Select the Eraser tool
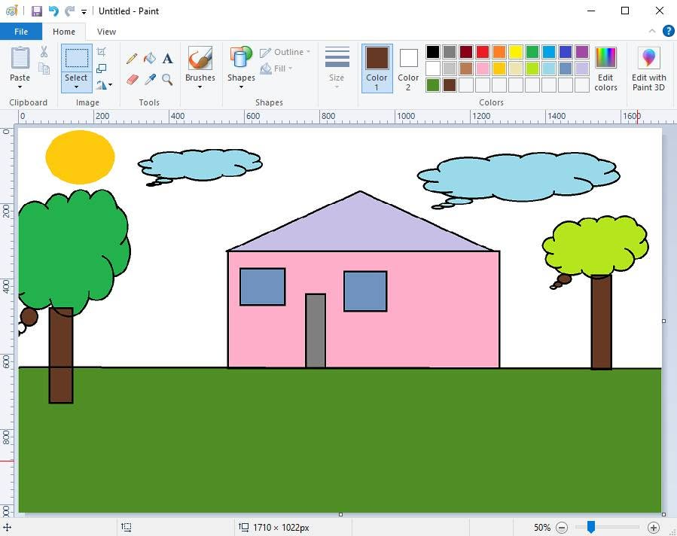This screenshot has height=536, width=677. tap(132, 79)
